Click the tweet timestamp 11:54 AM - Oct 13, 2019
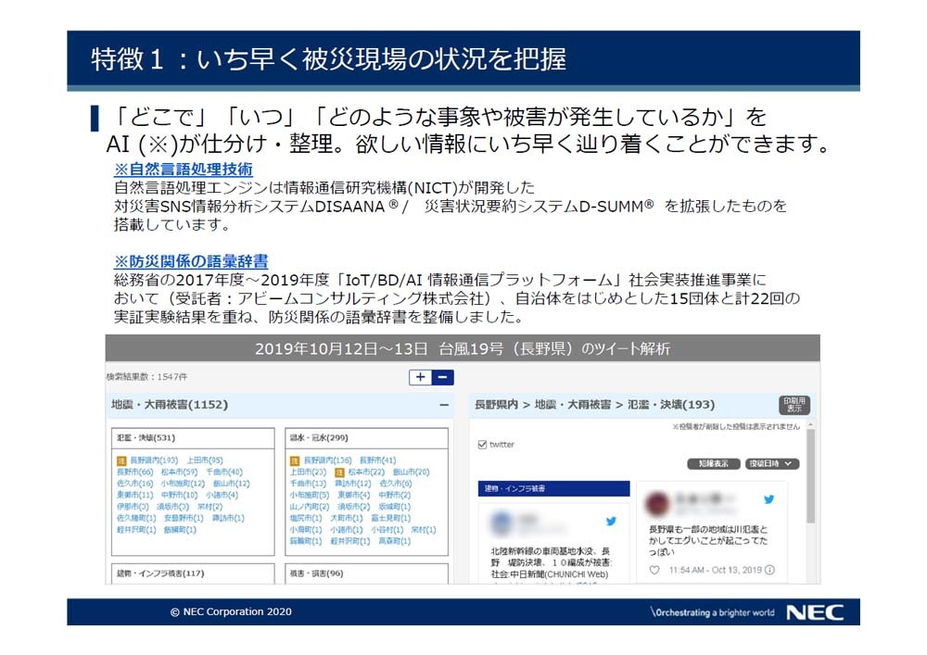Viewport: 927px width, 655px height. click(715, 570)
